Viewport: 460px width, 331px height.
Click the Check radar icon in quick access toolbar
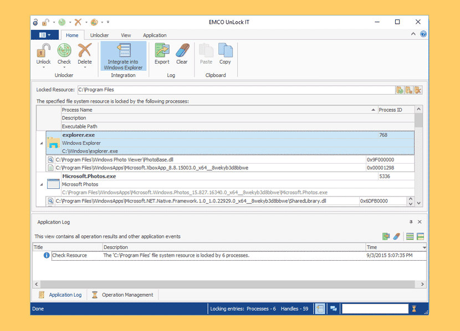pyautogui.click(x=62, y=22)
